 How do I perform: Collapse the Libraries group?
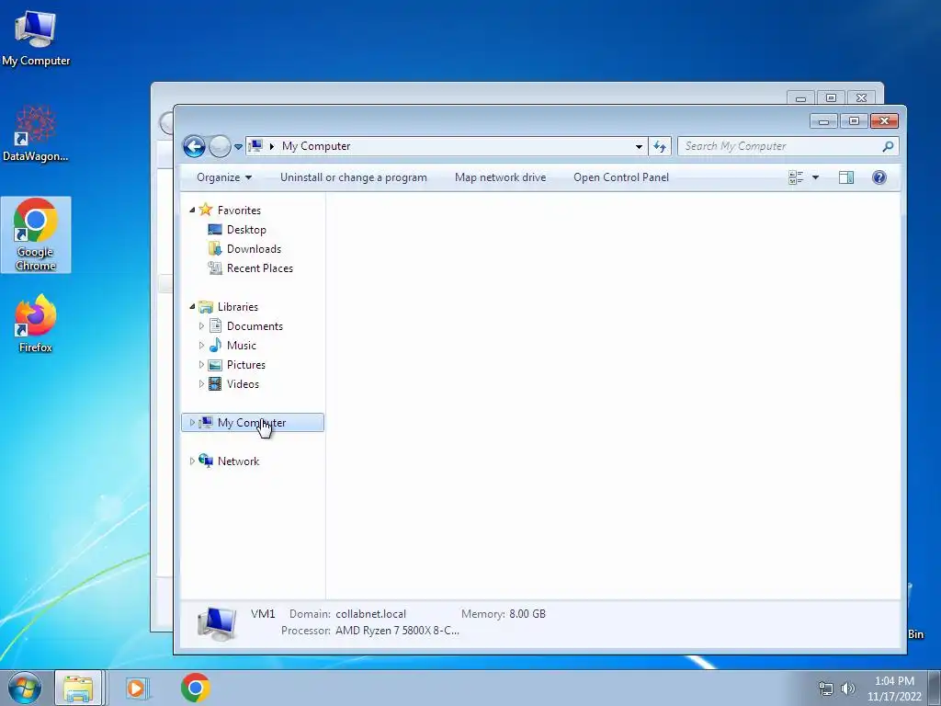point(192,307)
